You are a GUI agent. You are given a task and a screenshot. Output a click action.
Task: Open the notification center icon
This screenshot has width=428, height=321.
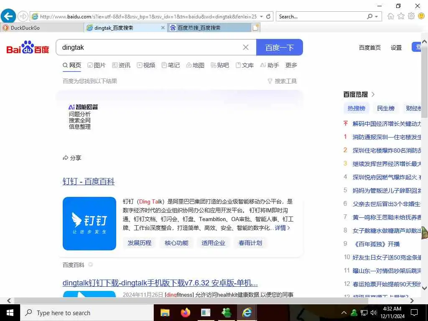point(414,313)
